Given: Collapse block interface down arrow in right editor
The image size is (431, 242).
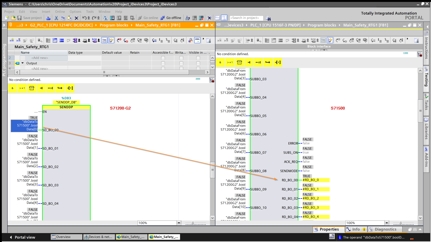Looking at the screenshot, I should point(324,50).
